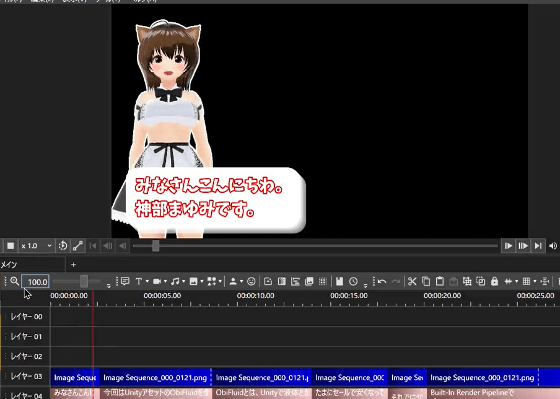Undo the last action

click(x=382, y=281)
